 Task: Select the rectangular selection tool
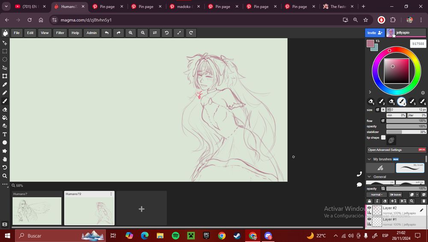tap(5, 51)
